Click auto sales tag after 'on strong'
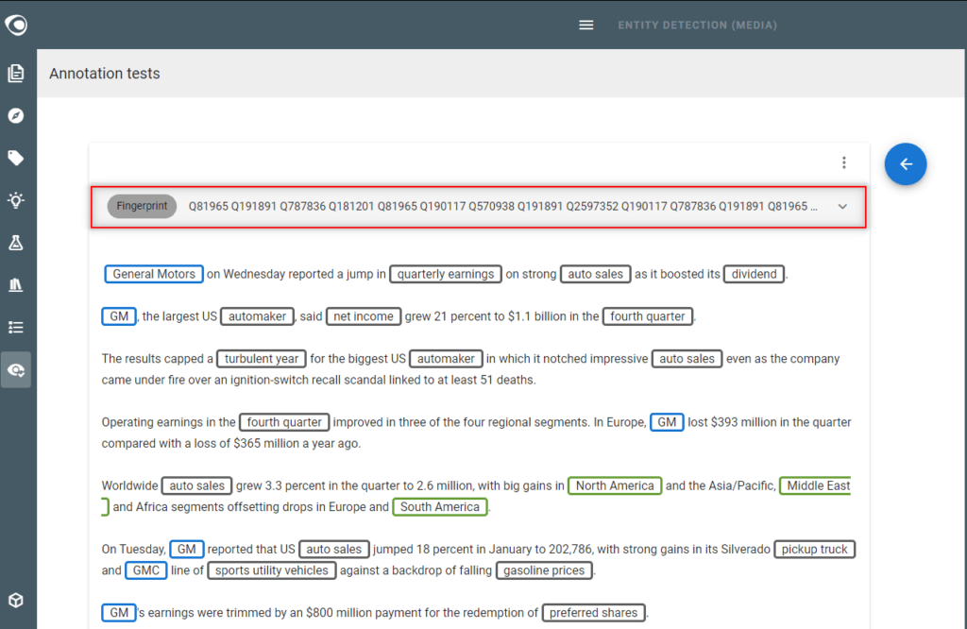 click(595, 274)
